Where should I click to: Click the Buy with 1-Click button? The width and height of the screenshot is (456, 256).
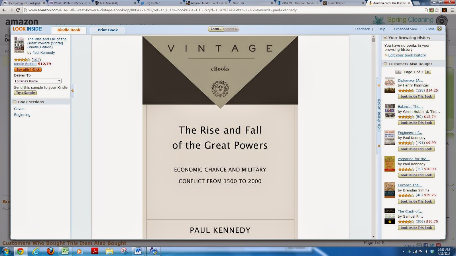(x=28, y=69)
